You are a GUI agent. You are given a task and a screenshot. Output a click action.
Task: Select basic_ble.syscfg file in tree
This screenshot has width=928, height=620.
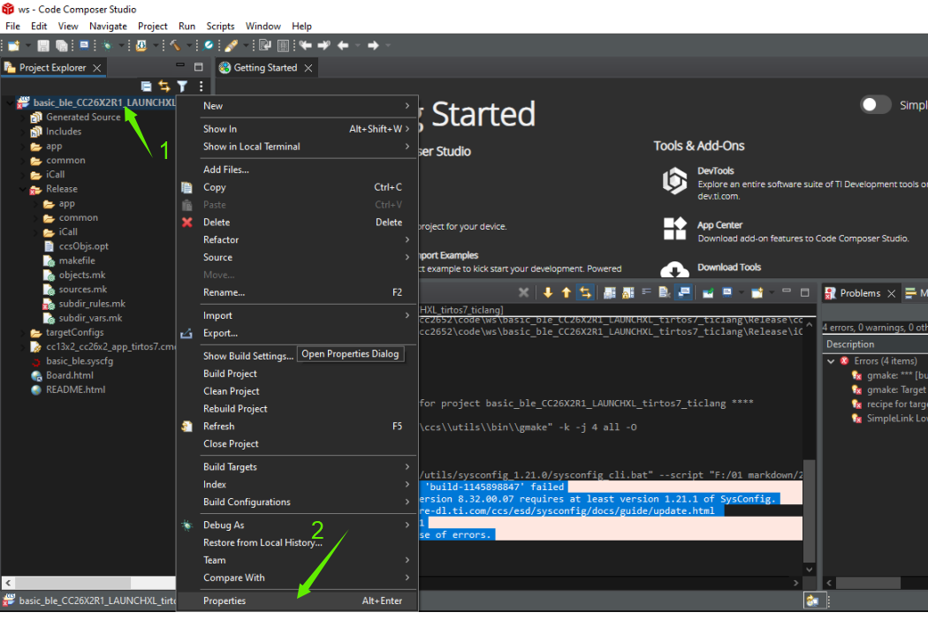(x=80, y=361)
